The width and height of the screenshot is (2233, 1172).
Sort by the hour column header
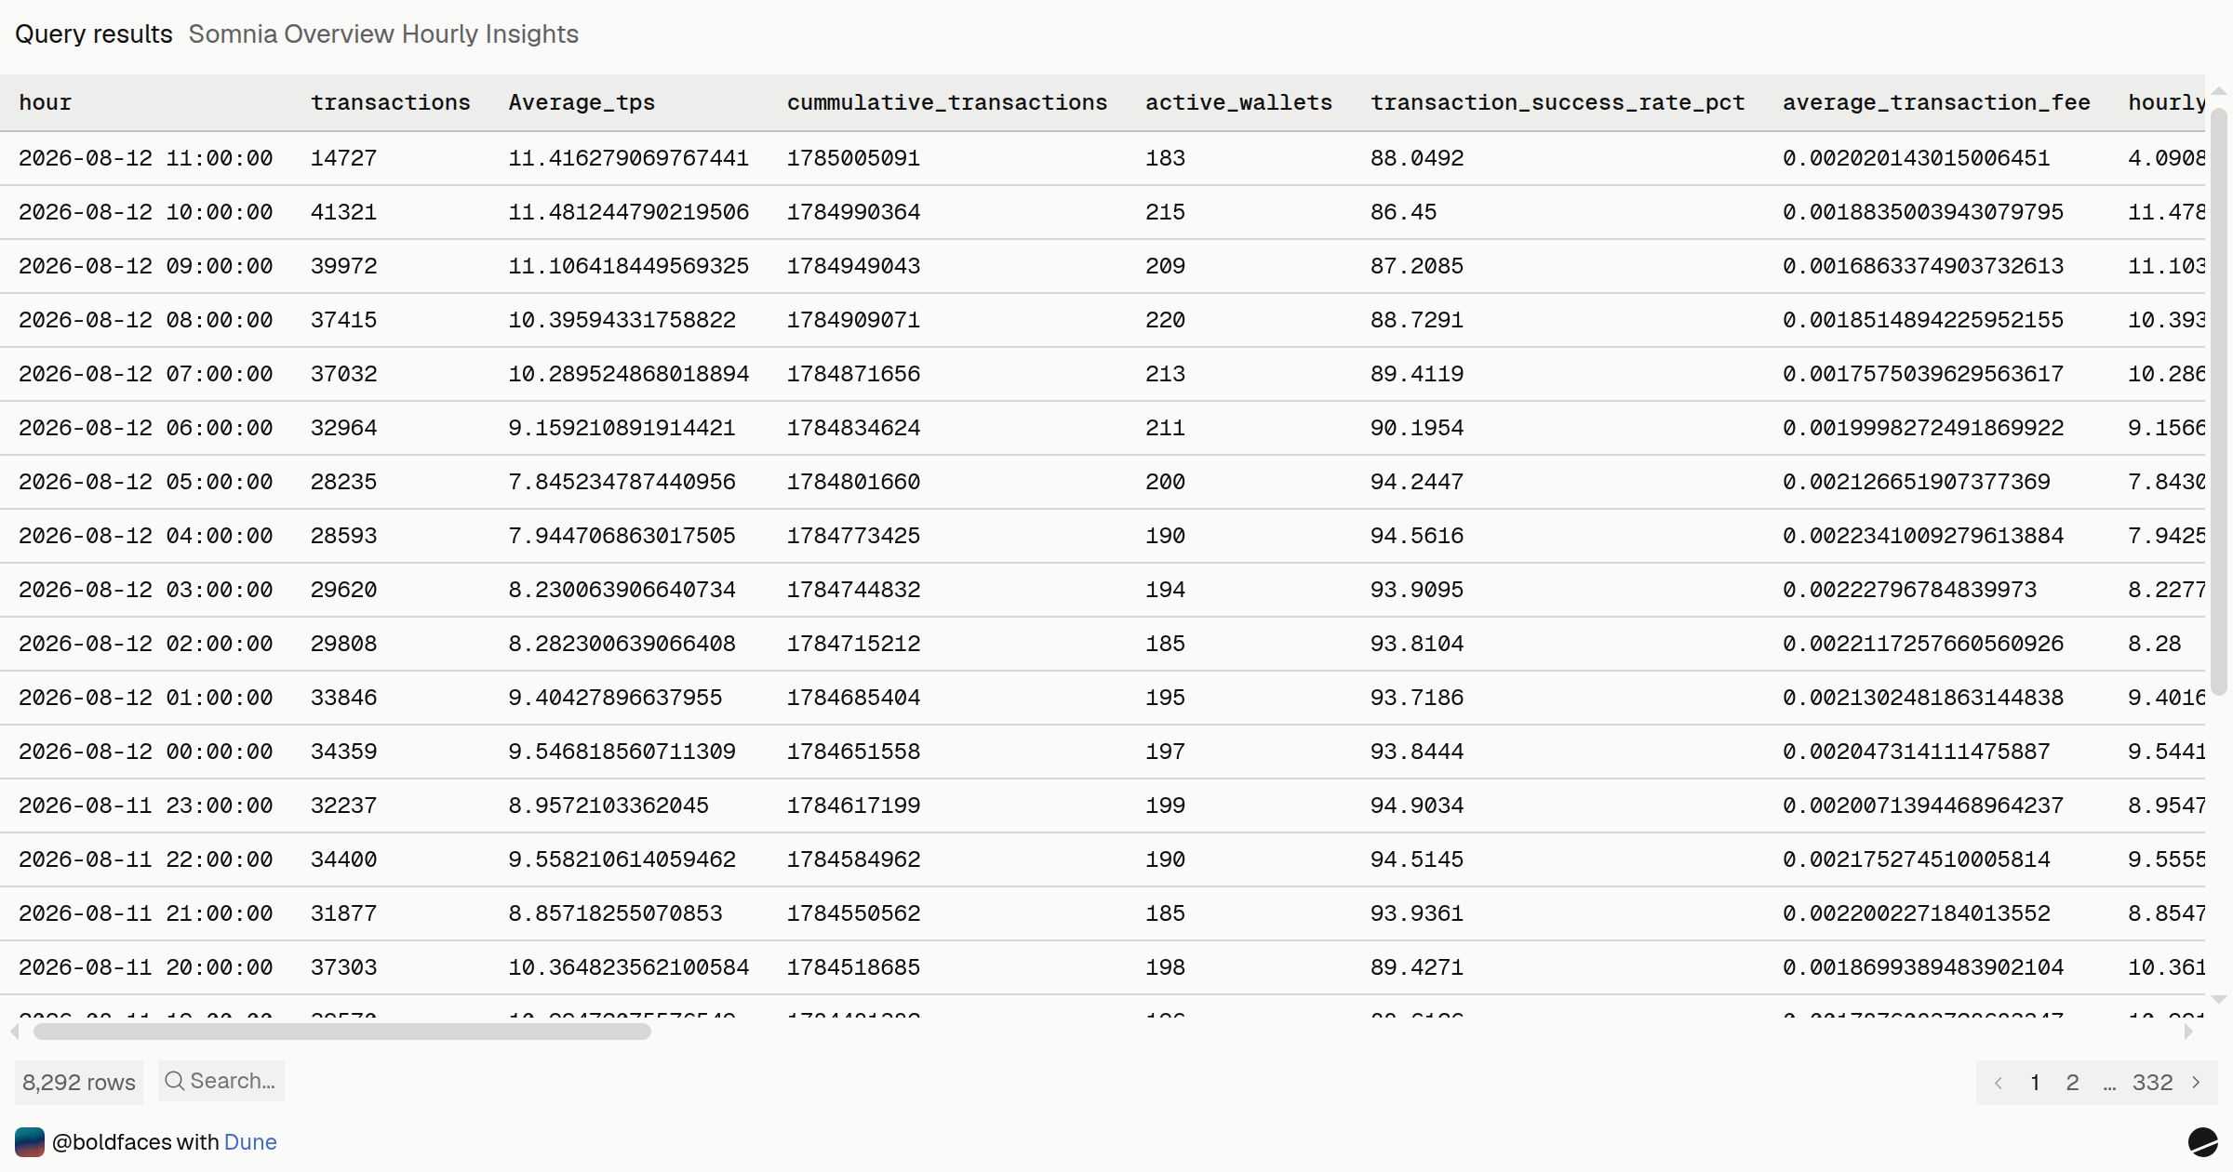pos(45,102)
